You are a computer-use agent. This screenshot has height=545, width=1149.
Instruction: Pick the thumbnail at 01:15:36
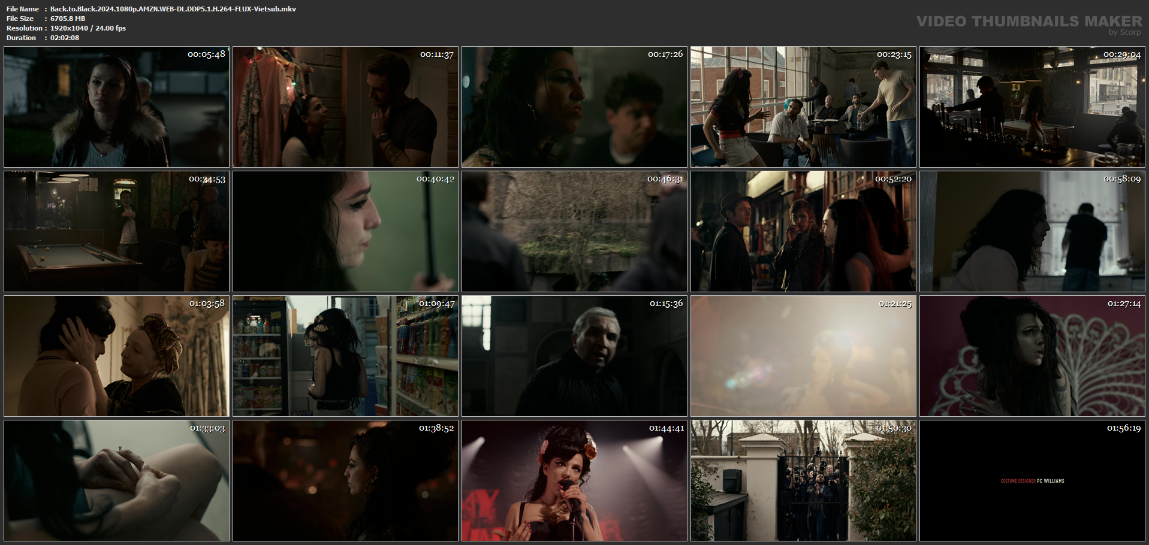pos(574,356)
